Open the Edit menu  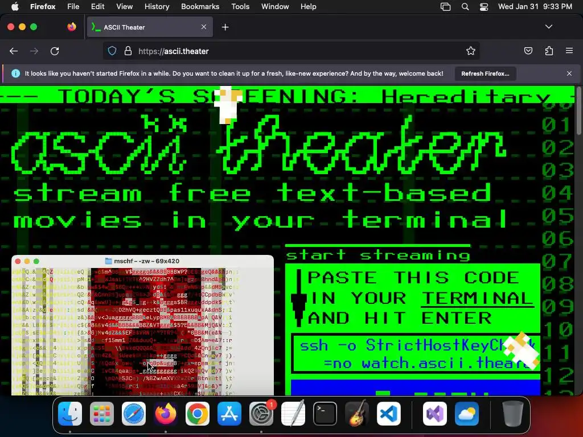pyautogui.click(x=98, y=7)
